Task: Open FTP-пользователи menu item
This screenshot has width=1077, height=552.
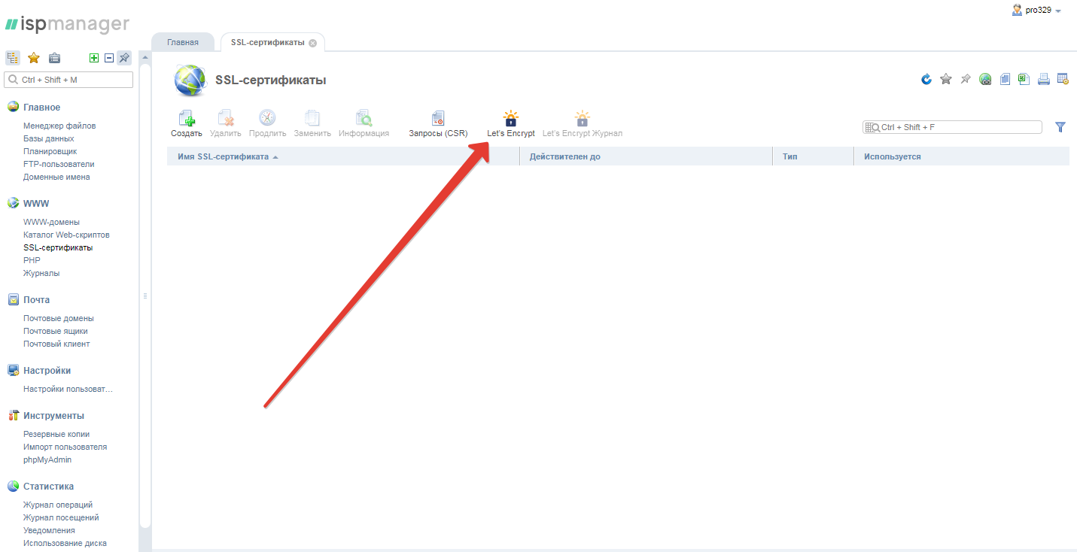Action: [x=59, y=164]
